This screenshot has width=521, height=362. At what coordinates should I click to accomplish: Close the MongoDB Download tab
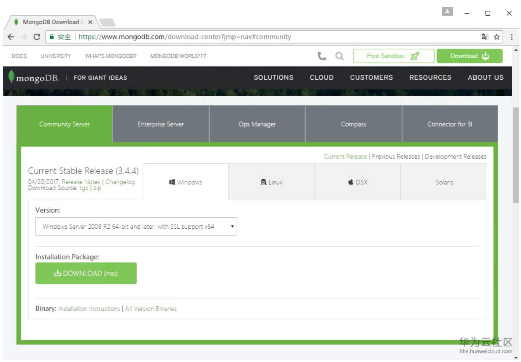point(90,22)
